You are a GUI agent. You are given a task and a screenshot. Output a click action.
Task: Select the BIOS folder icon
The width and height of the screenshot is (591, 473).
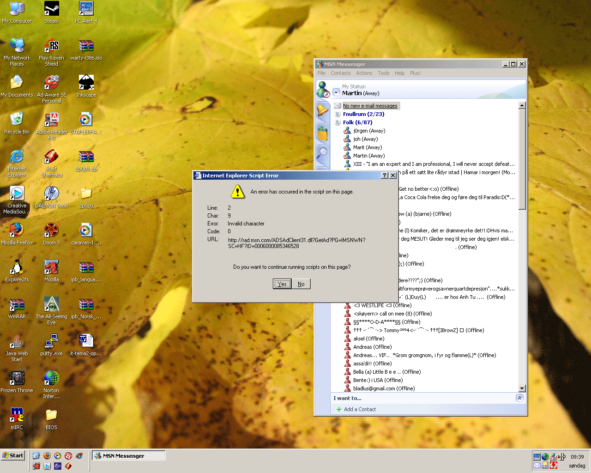[x=51, y=418]
